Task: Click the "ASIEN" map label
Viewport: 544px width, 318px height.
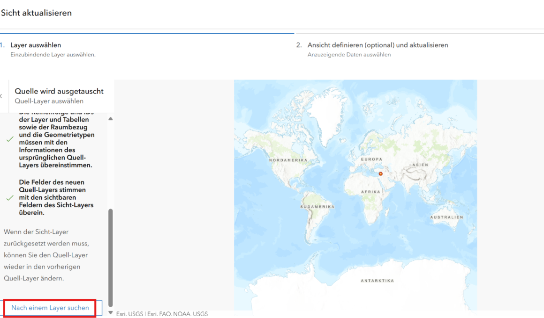Action: click(421, 165)
